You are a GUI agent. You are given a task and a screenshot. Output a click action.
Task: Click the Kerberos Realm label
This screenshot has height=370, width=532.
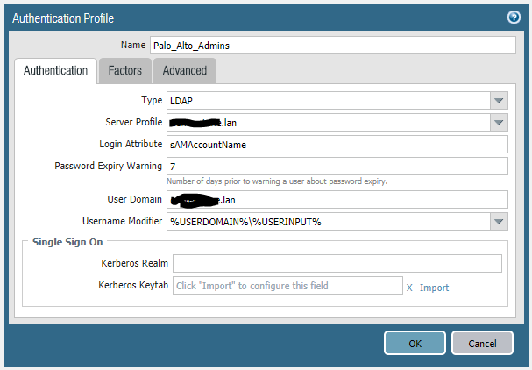point(135,263)
